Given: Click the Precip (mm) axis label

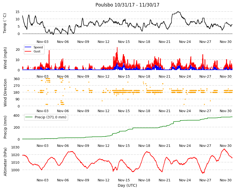Looking at the screenshot, I should (5, 127).
